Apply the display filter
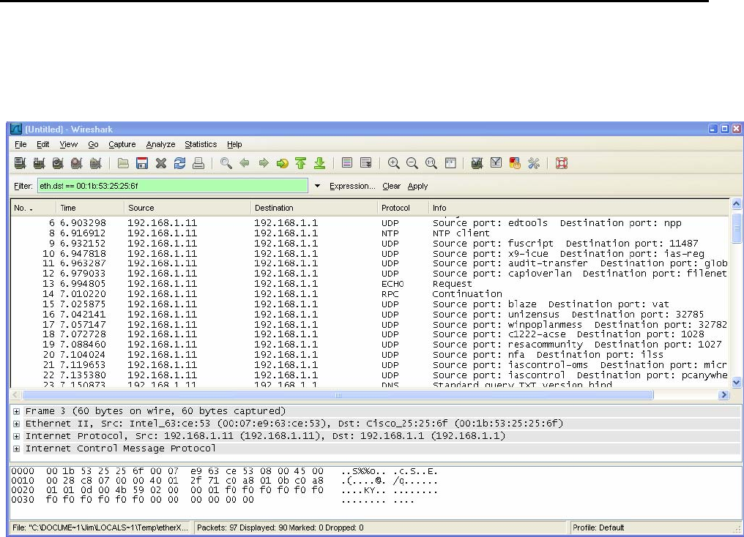Image resolution: width=744 pixels, height=537 pixels. click(417, 186)
